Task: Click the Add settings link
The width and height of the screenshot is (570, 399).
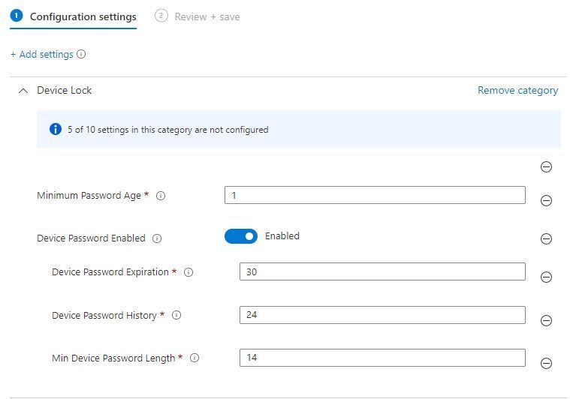Action: point(42,54)
